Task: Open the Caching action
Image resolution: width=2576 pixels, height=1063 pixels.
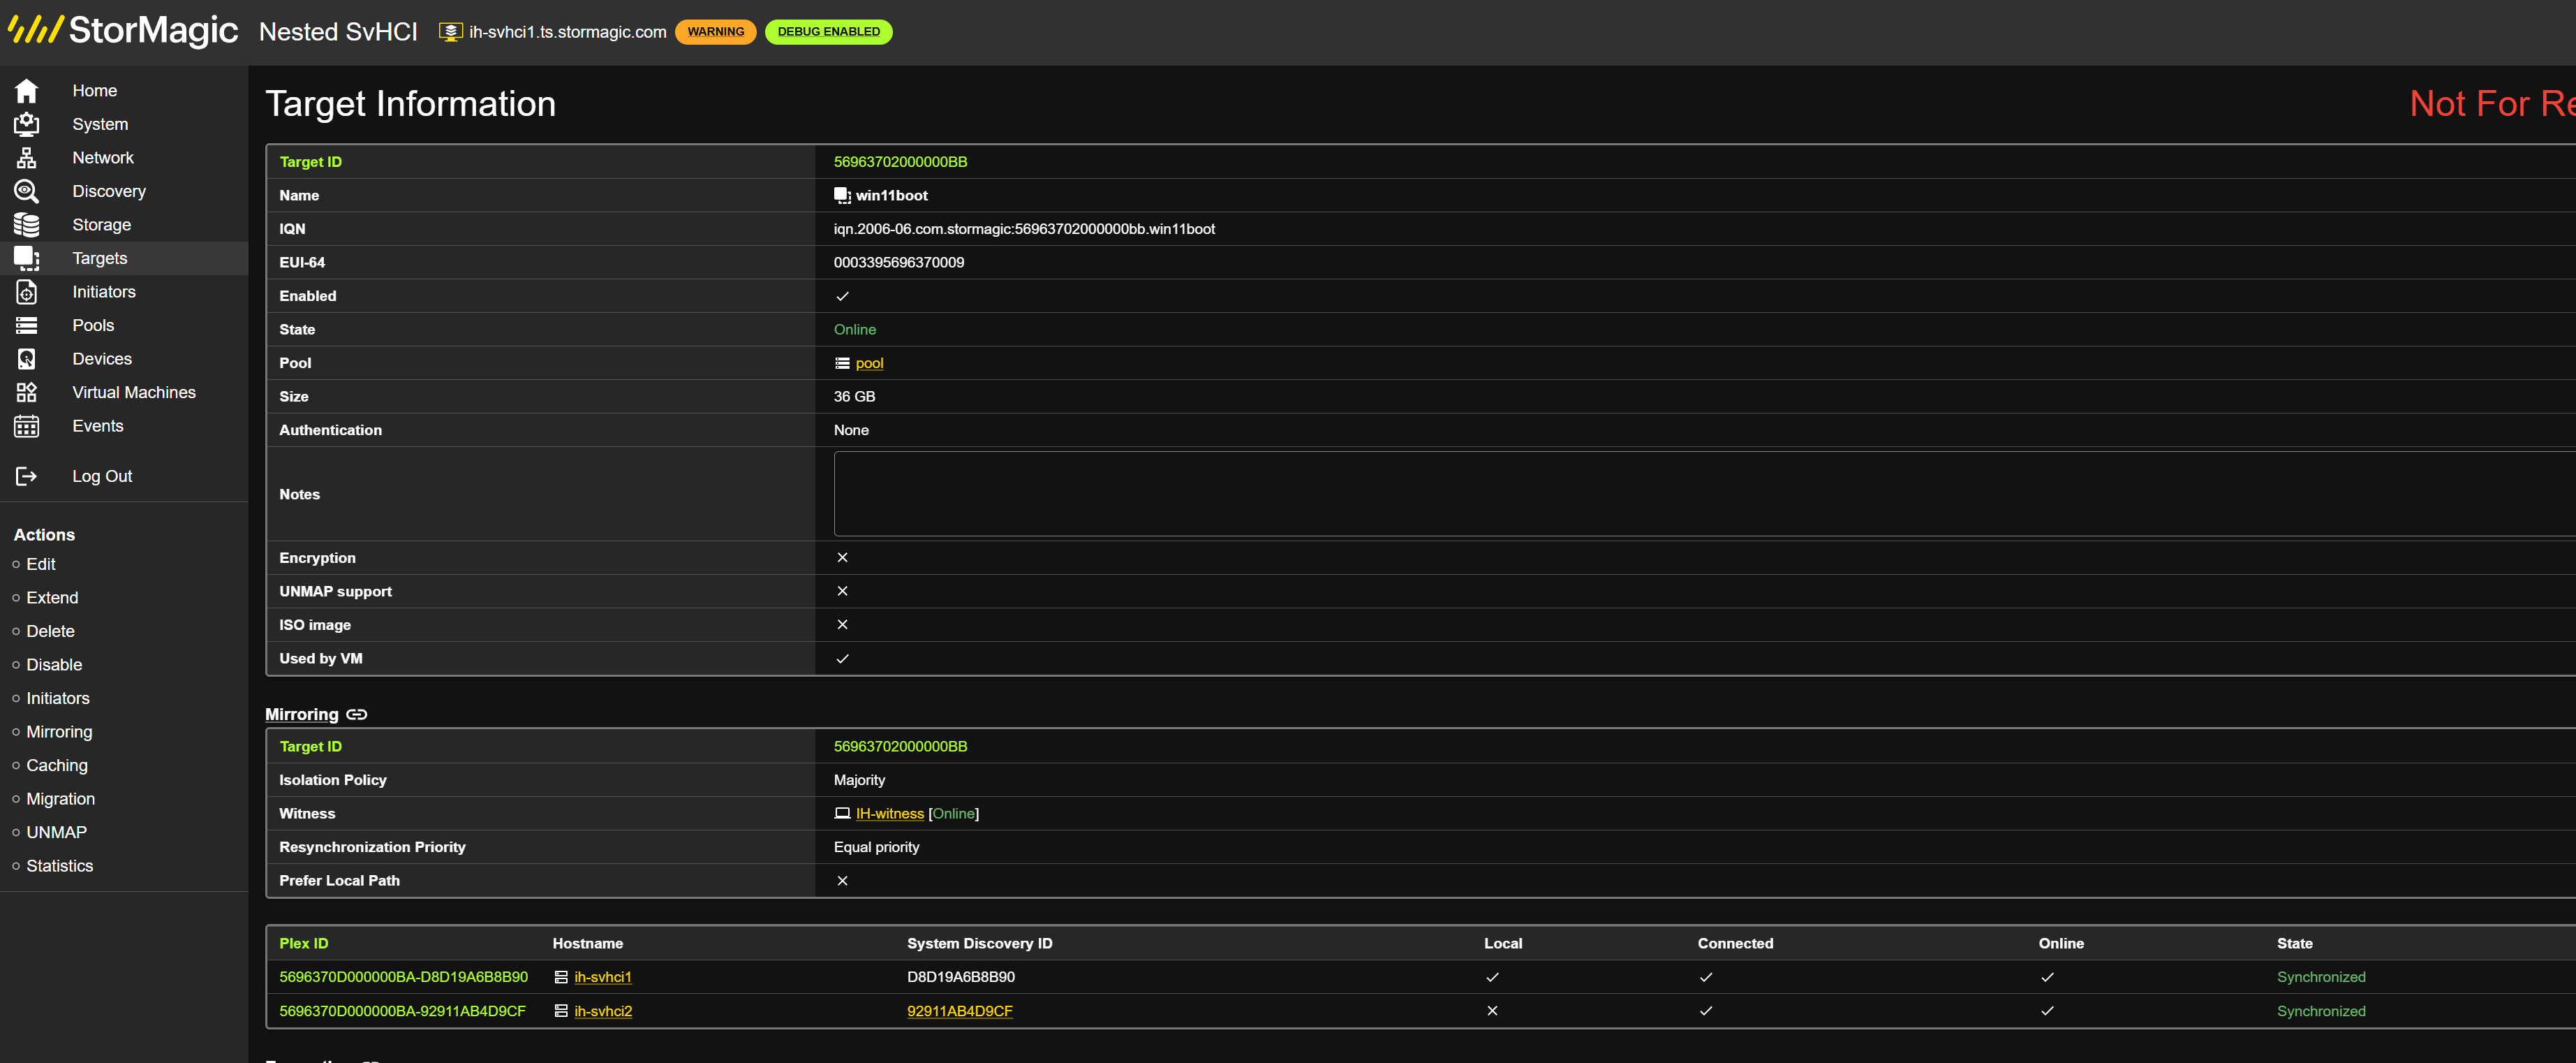Action: (x=57, y=765)
